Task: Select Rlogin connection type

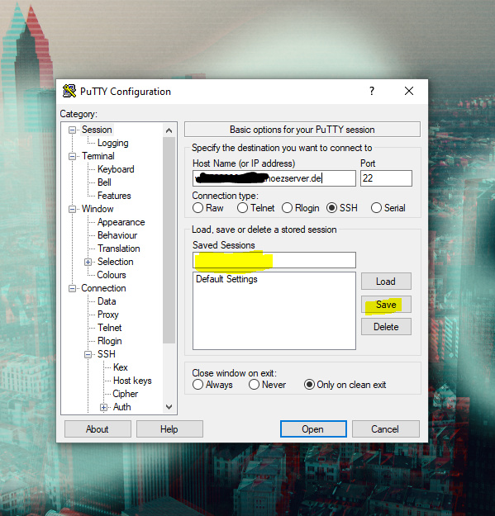Action: pyautogui.click(x=287, y=208)
